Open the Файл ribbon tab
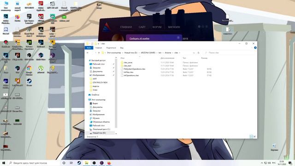The image size is (295, 166). tap(89, 48)
